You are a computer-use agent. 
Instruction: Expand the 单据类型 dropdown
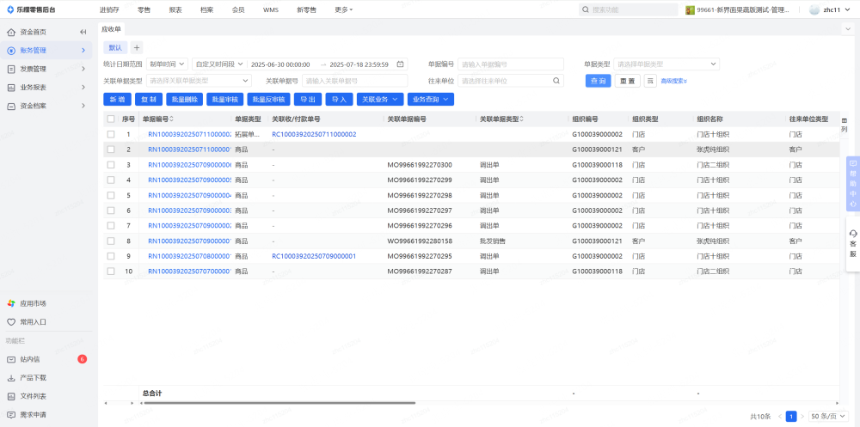[666, 64]
